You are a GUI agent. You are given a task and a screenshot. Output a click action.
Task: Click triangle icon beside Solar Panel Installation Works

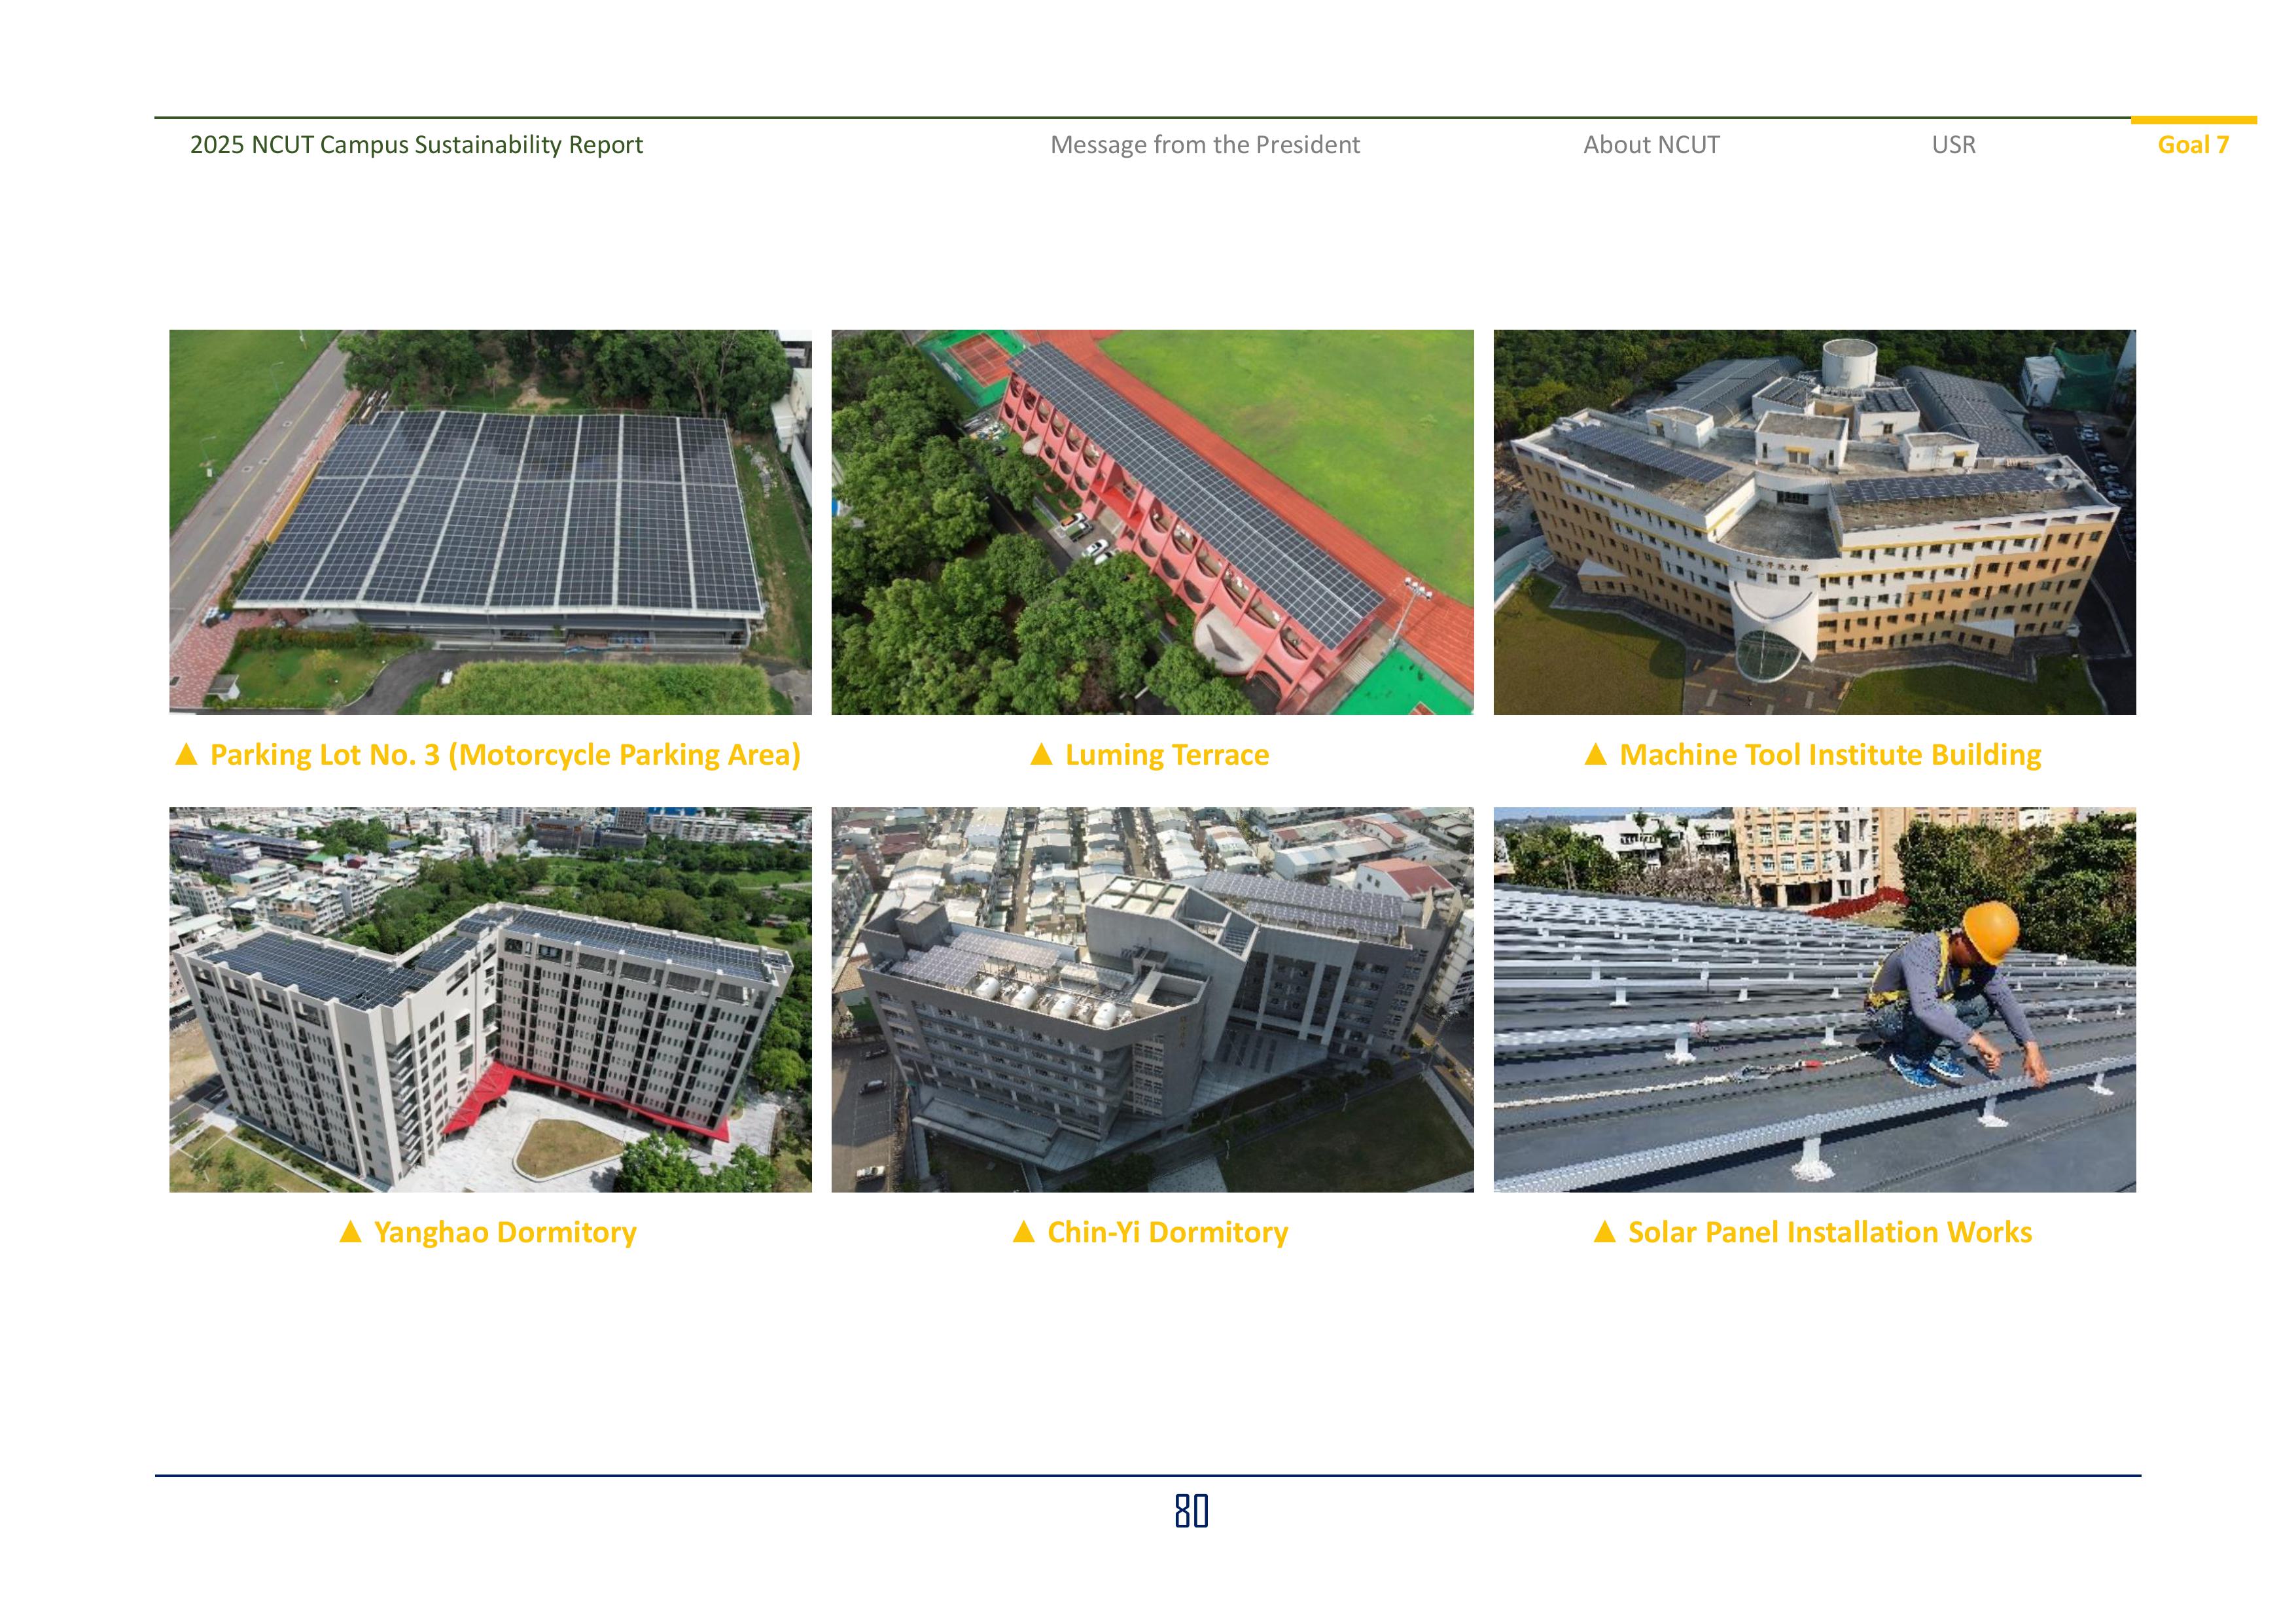click(1604, 1232)
